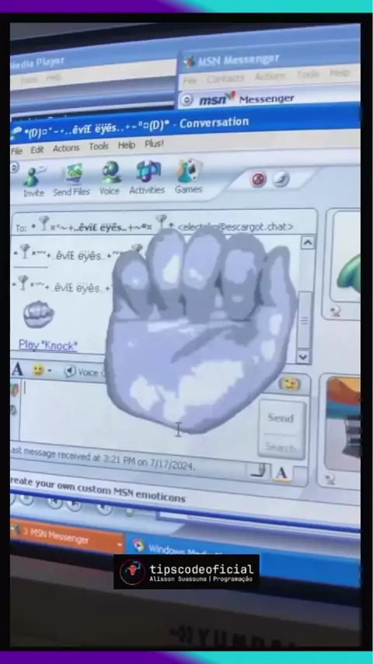Click the chat history scrollbar thumb

click(x=305, y=320)
